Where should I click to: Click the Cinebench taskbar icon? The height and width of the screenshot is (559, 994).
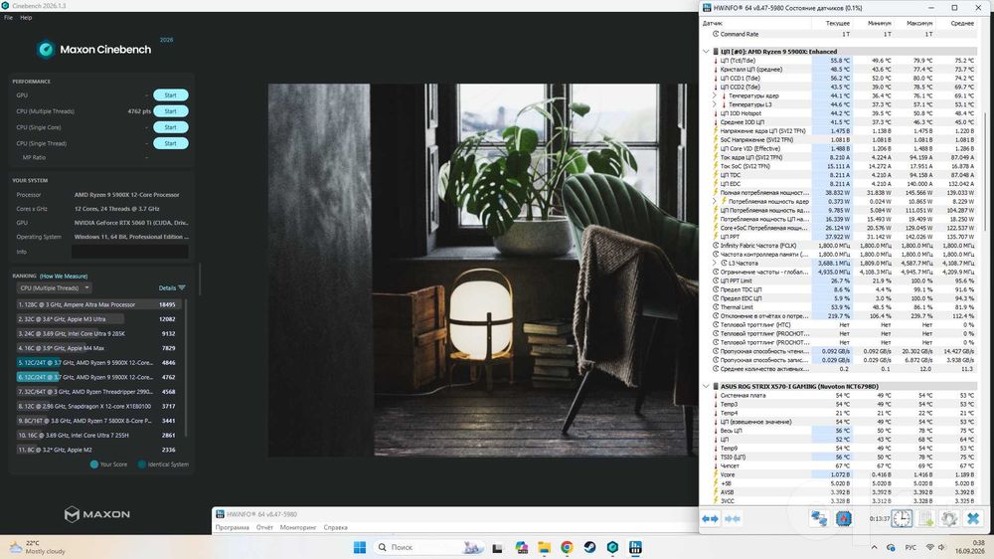(612, 547)
